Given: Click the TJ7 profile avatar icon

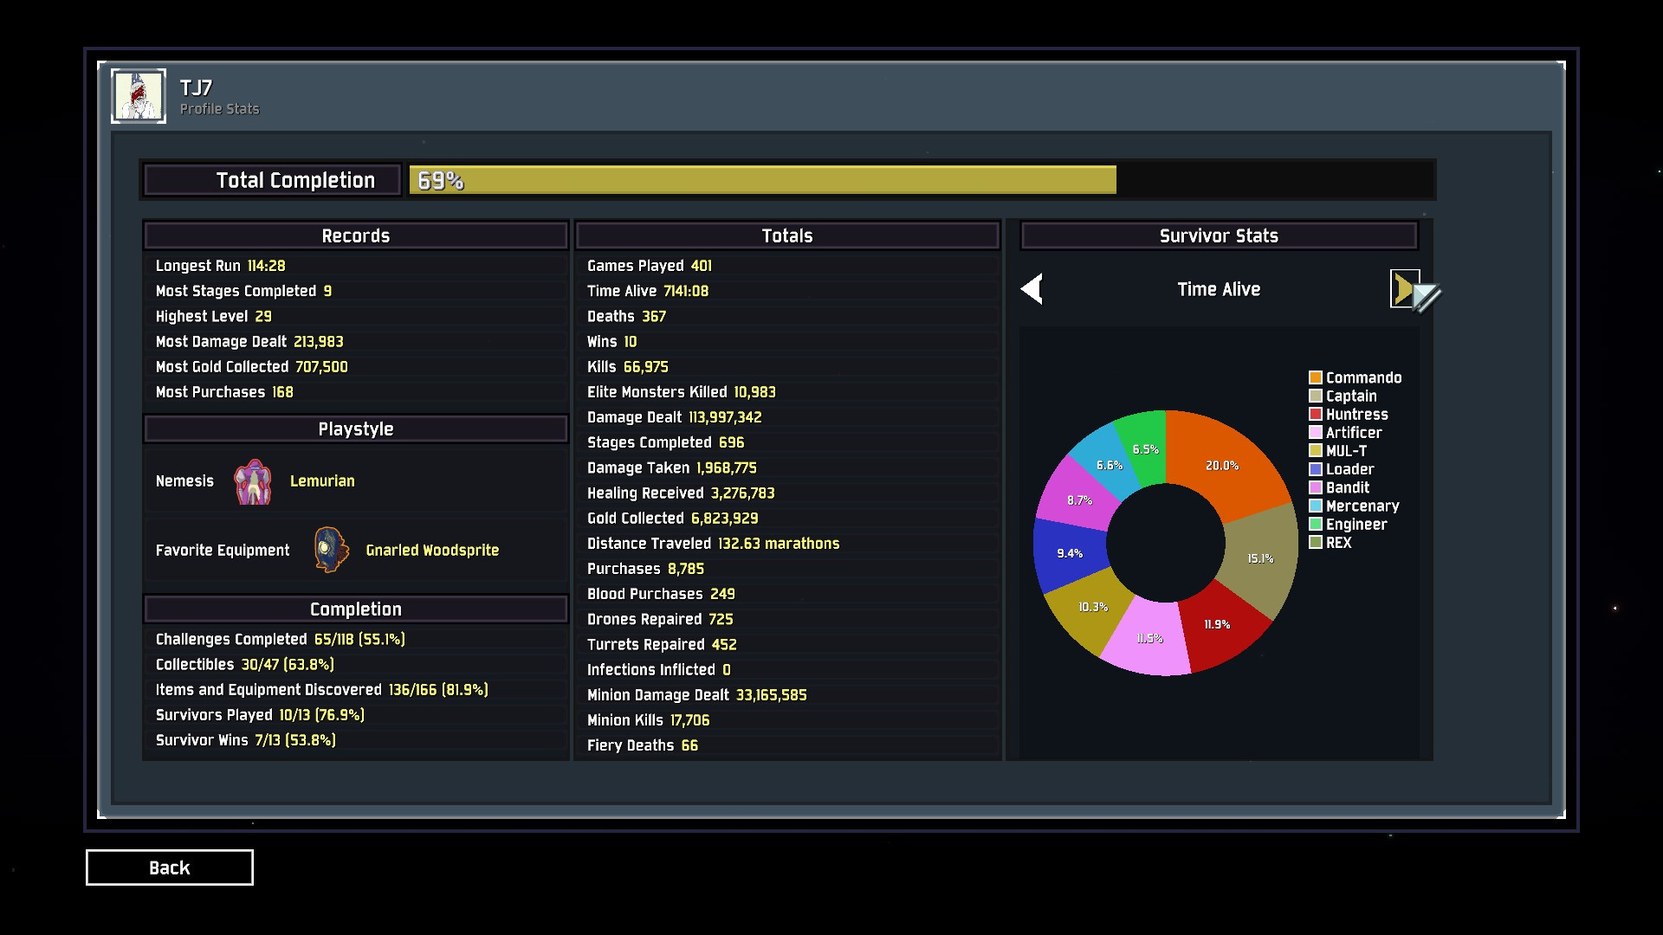Looking at the screenshot, I should click(139, 96).
